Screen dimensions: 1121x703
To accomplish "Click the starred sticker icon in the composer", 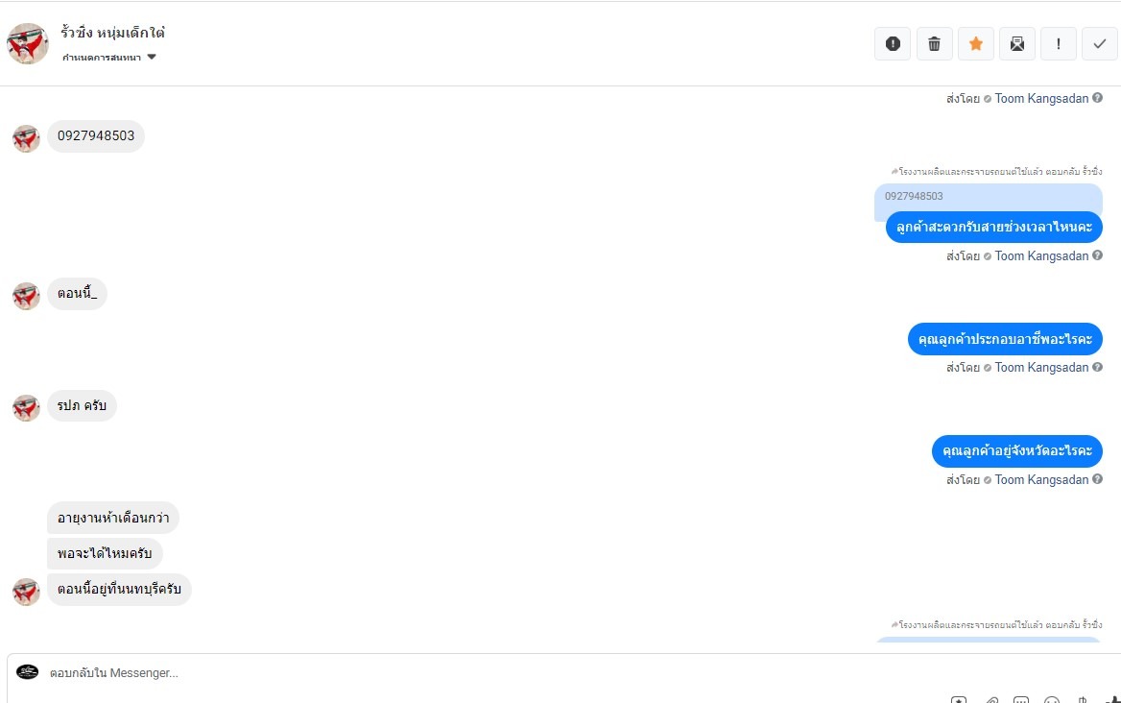I will click(x=959, y=700).
